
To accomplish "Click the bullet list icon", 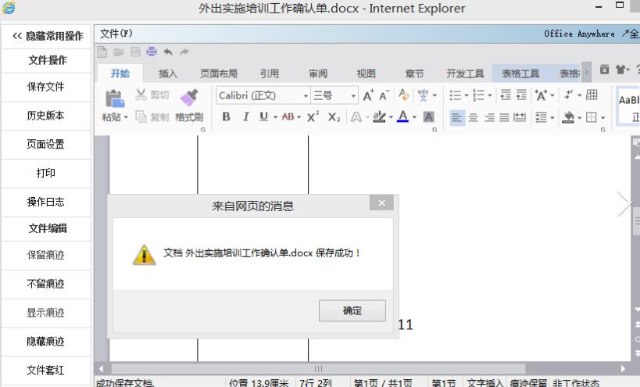I will 455,95.
